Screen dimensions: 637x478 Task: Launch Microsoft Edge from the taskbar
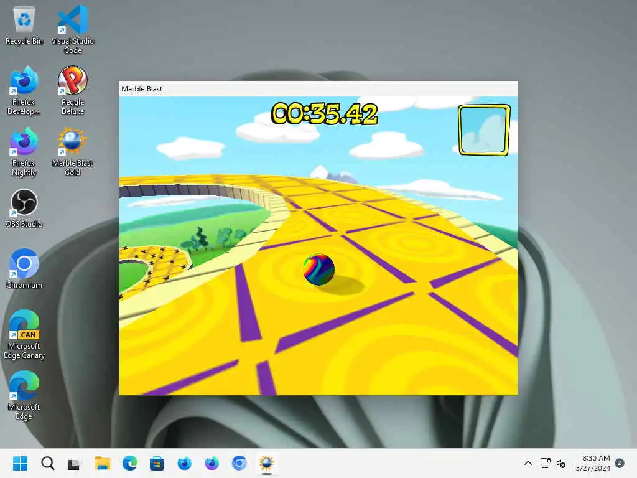(129, 463)
